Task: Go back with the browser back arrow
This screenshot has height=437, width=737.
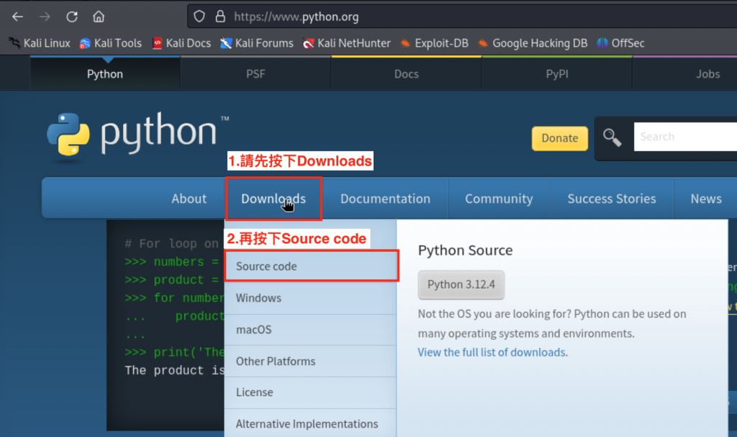Action: 18,17
